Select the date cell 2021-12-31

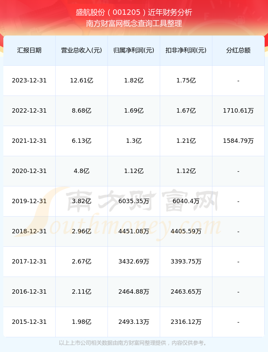[29, 141]
